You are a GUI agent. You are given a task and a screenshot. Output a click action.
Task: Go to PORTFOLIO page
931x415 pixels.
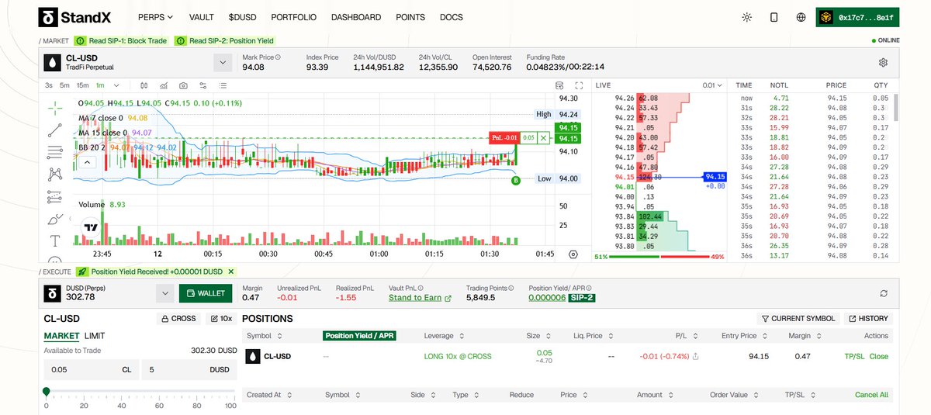tap(294, 17)
